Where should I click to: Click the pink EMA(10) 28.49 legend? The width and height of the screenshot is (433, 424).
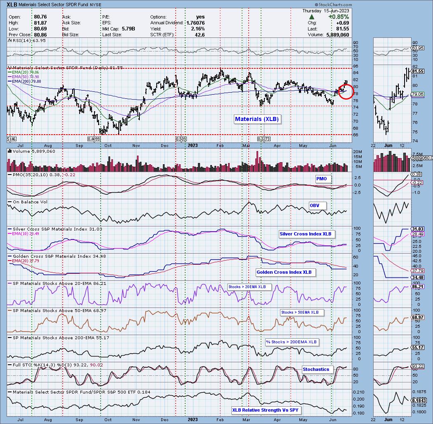coord(24,233)
